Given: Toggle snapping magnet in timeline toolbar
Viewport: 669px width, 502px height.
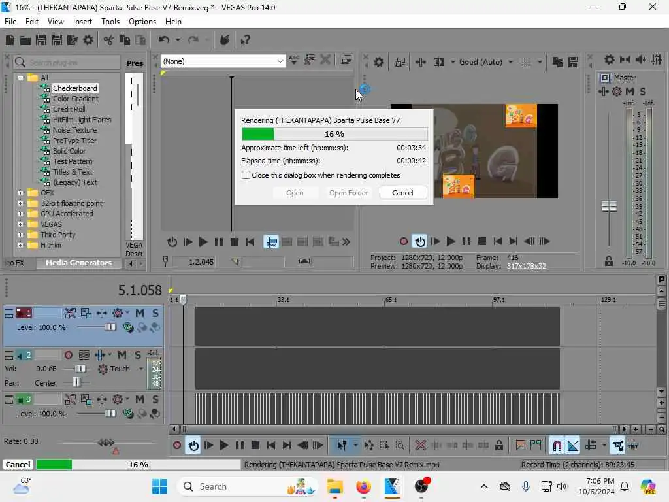Looking at the screenshot, I should [557, 446].
